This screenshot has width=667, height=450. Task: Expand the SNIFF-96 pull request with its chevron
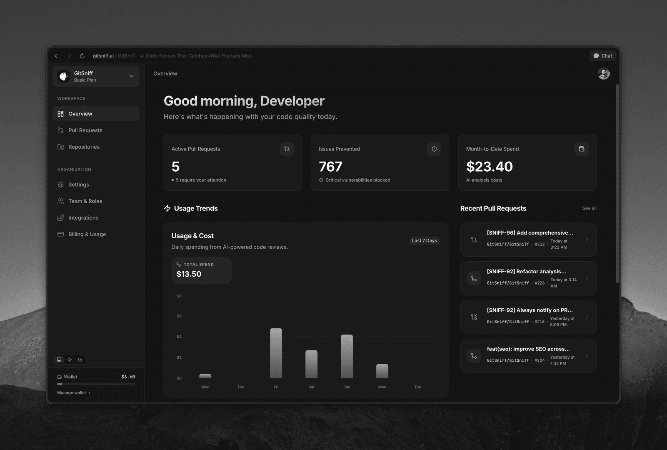587,240
